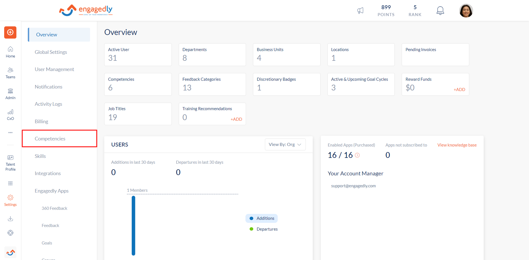
Task: Click the Settings gear icon
Action: (x=10, y=201)
